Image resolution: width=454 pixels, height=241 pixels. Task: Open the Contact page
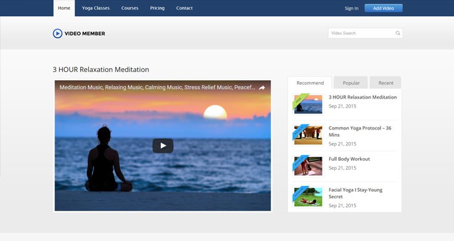click(184, 8)
